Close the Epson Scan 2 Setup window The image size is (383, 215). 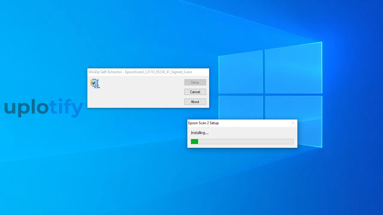(293, 123)
